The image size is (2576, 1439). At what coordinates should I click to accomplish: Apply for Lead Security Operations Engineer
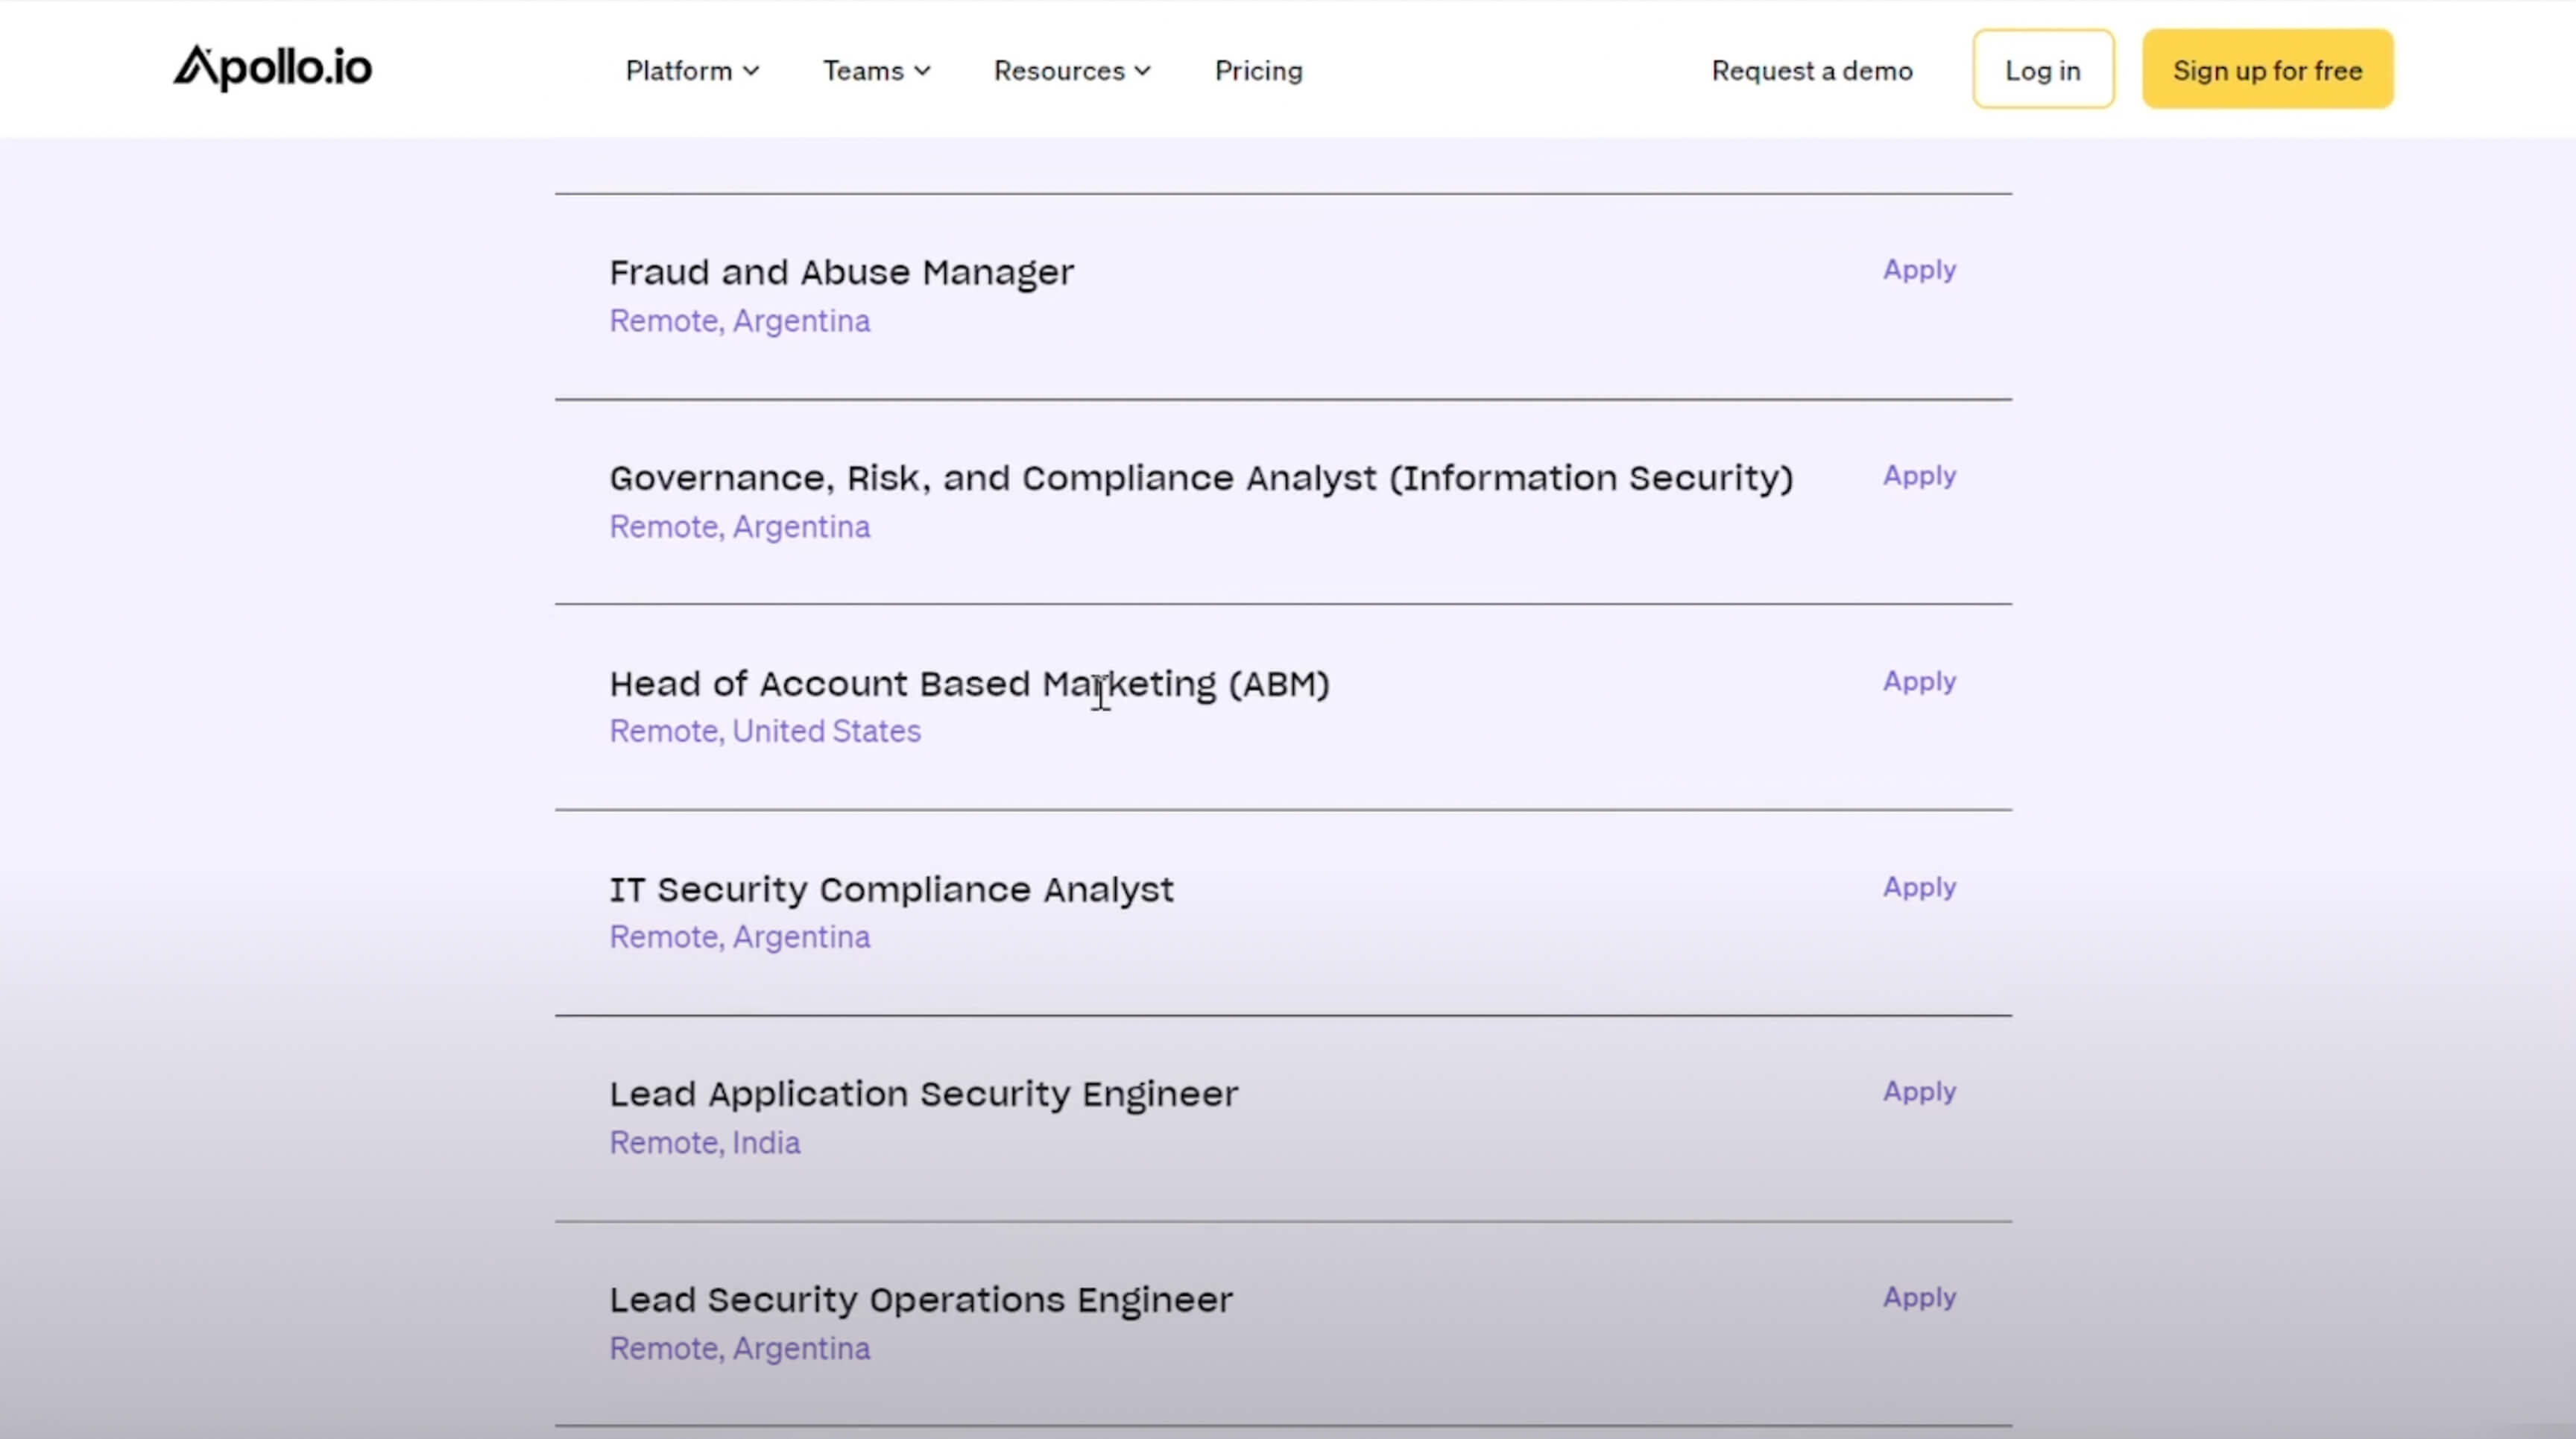1918,1298
